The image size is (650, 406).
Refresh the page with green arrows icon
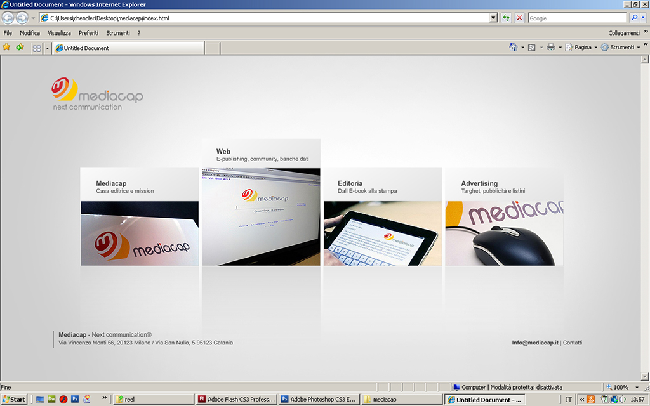[506, 18]
